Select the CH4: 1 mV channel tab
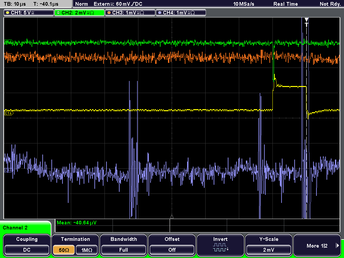The width and height of the screenshot is (344, 258). click(181, 13)
